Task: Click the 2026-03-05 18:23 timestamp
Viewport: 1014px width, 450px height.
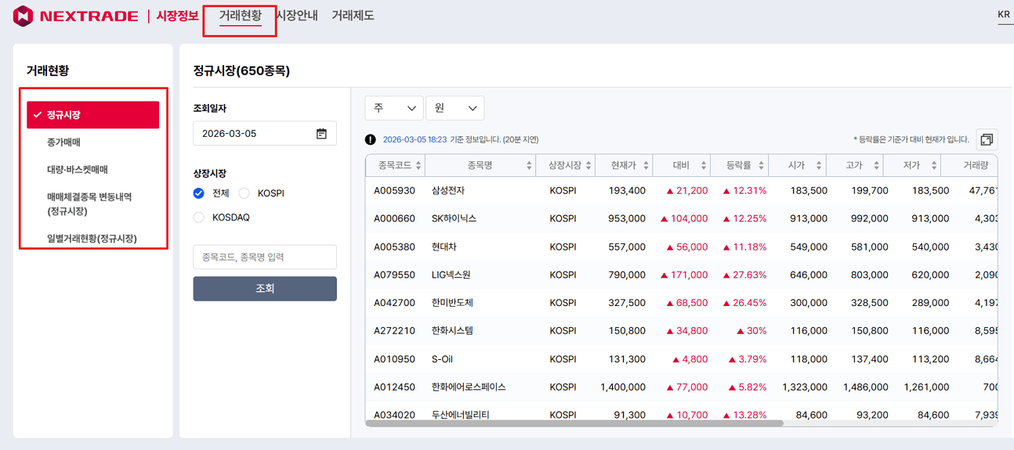Action: 415,139
